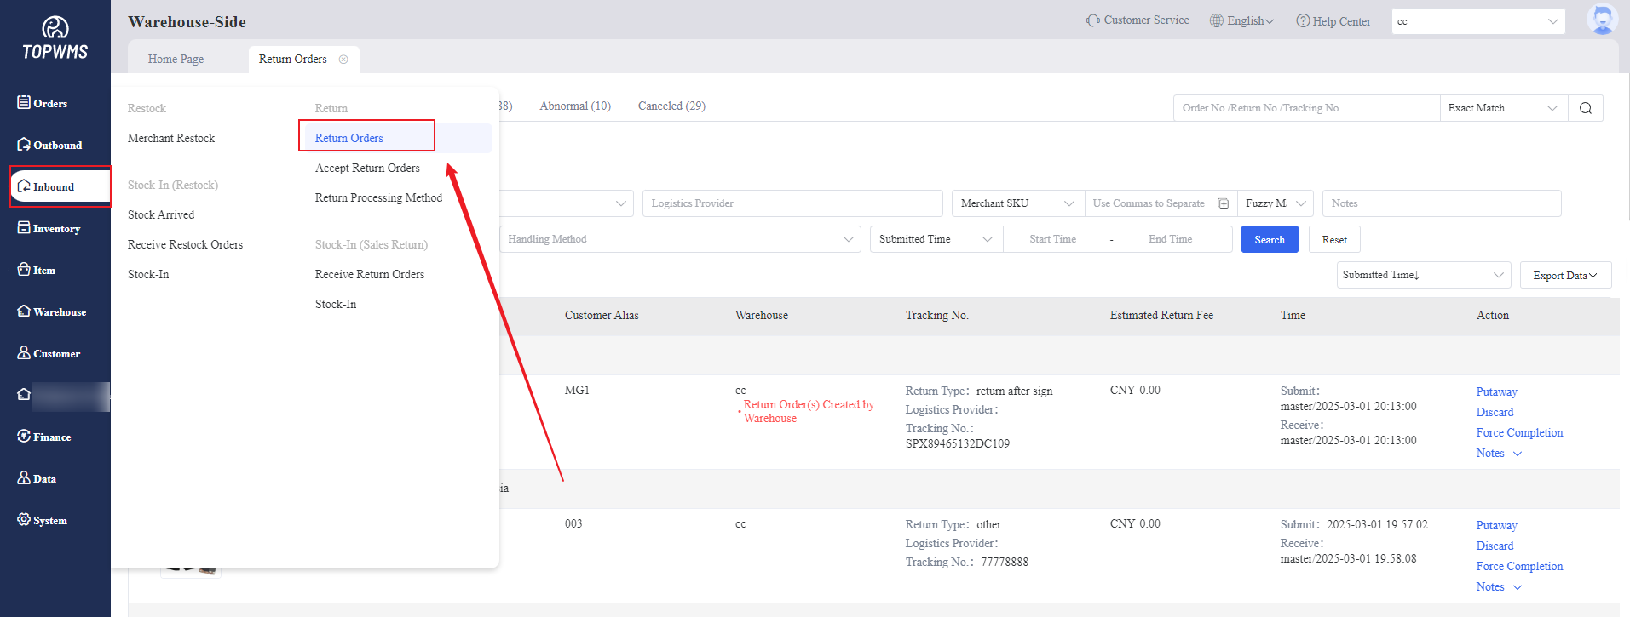
Task: Select Accept Return Orders menu item
Action: tap(367, 169)
